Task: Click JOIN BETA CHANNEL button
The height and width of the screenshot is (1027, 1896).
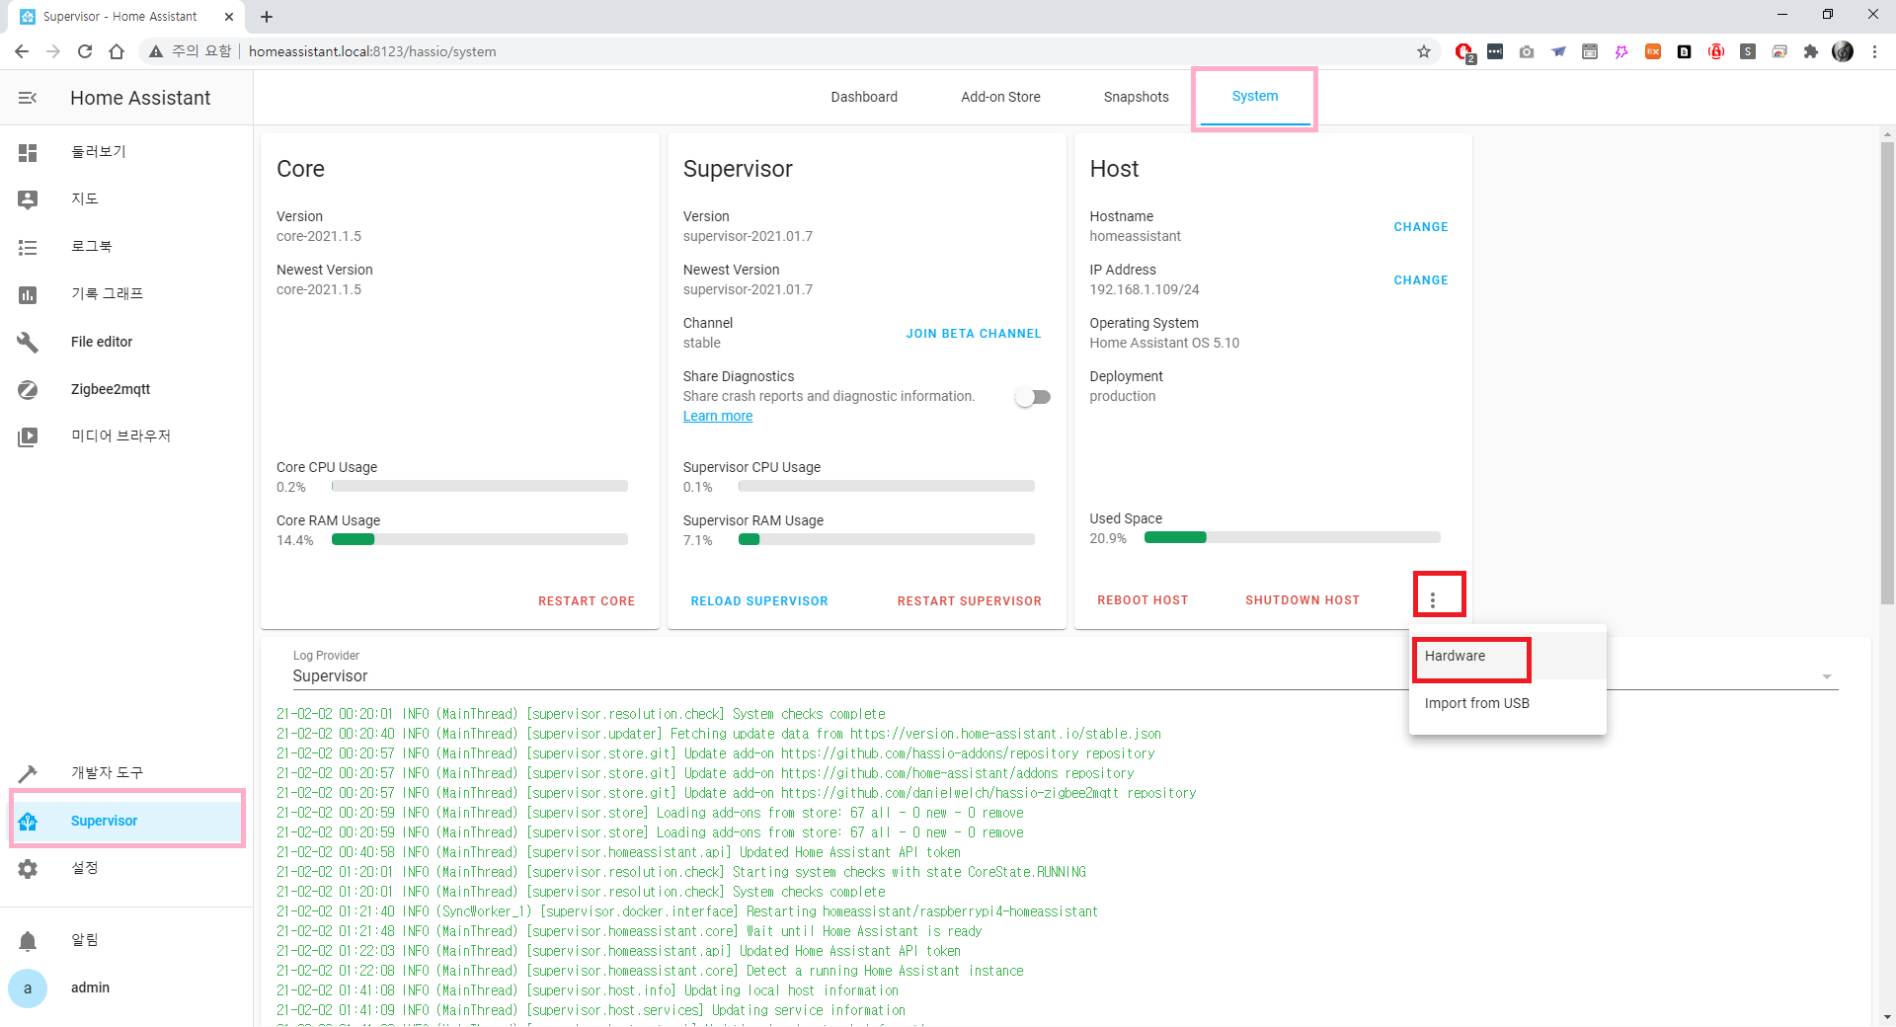Action: point(974,334)
